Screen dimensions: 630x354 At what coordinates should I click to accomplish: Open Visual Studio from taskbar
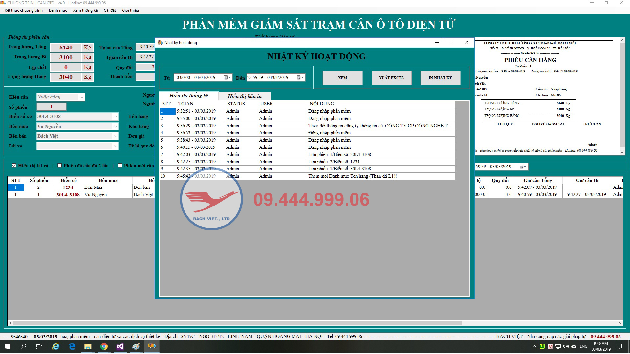[120, 346]
